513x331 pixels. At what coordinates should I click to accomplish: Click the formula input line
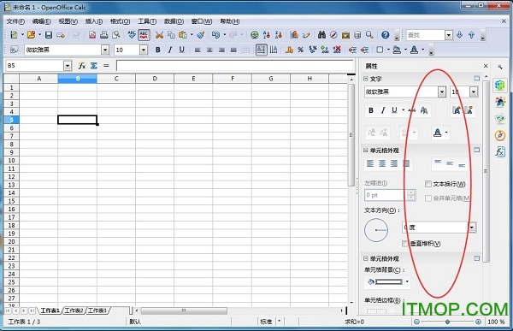[235, 66]
